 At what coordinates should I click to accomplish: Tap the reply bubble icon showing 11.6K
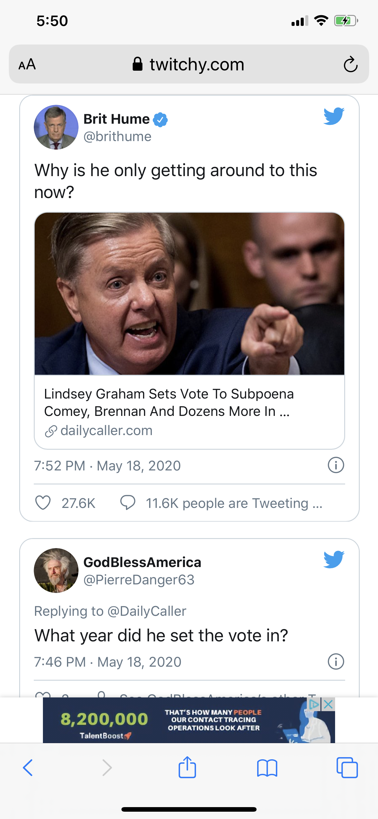click(128, 503)
